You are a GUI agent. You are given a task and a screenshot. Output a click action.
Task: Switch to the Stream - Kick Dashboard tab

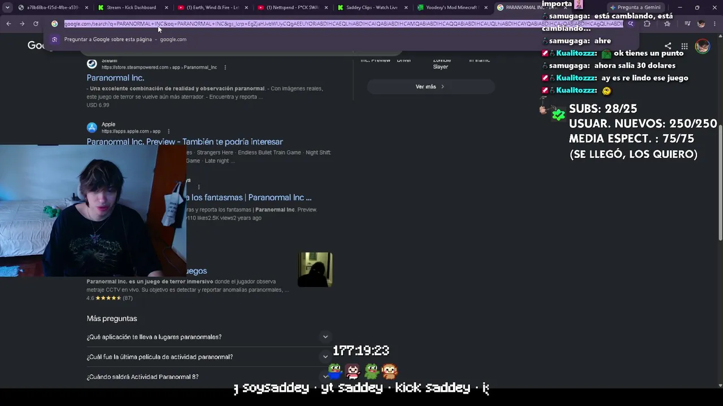[131, 7]
